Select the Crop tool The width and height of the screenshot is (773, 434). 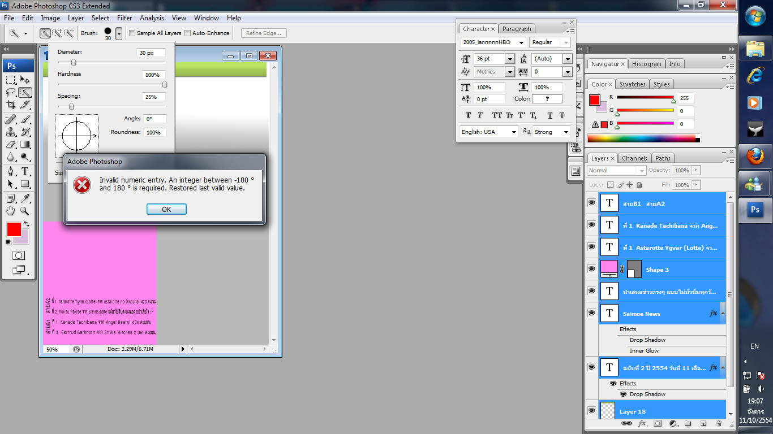(11, 105)
